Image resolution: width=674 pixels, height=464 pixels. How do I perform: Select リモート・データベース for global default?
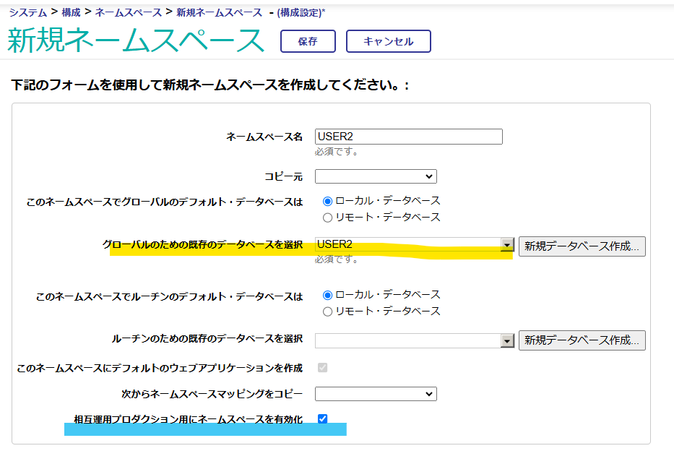point(327,218)
